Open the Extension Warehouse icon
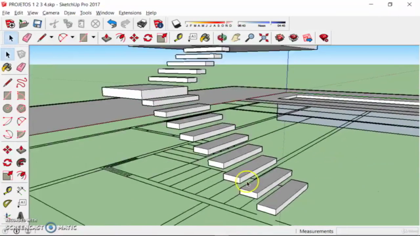420x236 pixels. tap(293, 38)
